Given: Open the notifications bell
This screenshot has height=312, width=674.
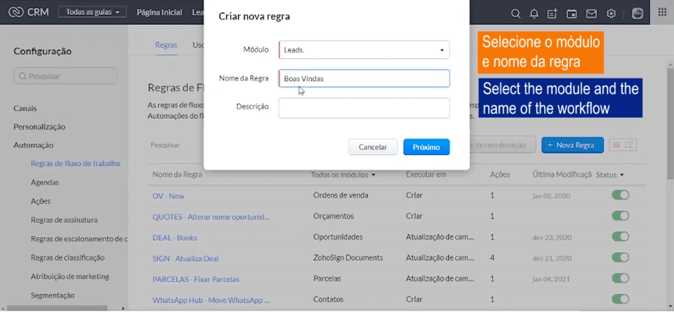Looking at the screenshot, I should 534,13.
